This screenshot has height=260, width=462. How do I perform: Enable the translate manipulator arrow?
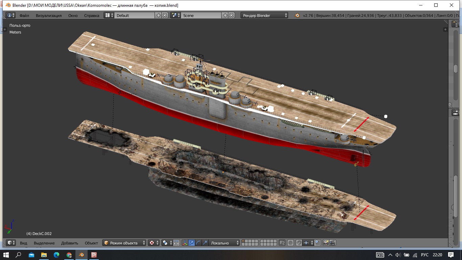click(191, 243)
